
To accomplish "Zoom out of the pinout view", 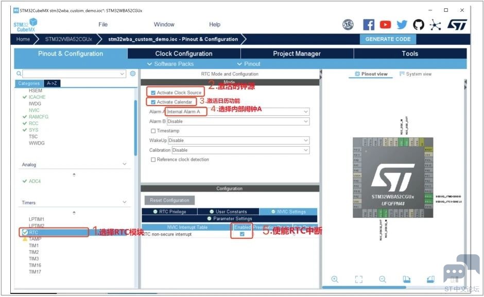I will pyautogui.click(x=383, y=279).
